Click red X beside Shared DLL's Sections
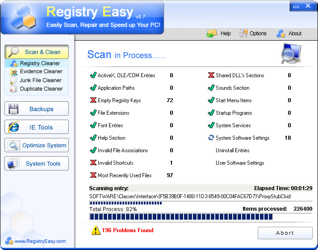 click(211, 75)
